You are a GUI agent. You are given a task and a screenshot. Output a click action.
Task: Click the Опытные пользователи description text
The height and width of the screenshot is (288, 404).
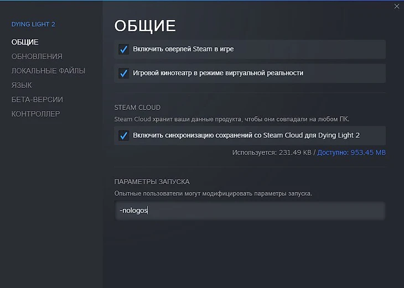point(213,193)
